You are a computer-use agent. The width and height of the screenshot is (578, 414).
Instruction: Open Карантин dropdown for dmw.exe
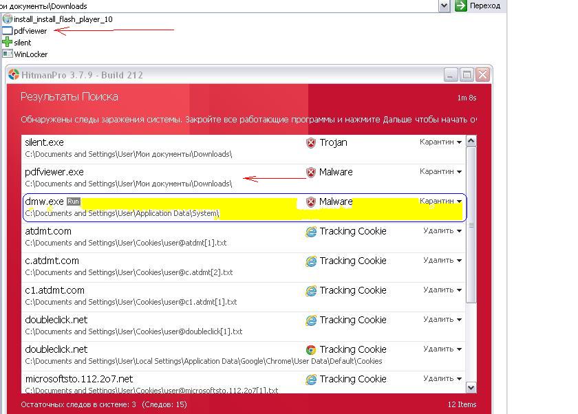440,201
